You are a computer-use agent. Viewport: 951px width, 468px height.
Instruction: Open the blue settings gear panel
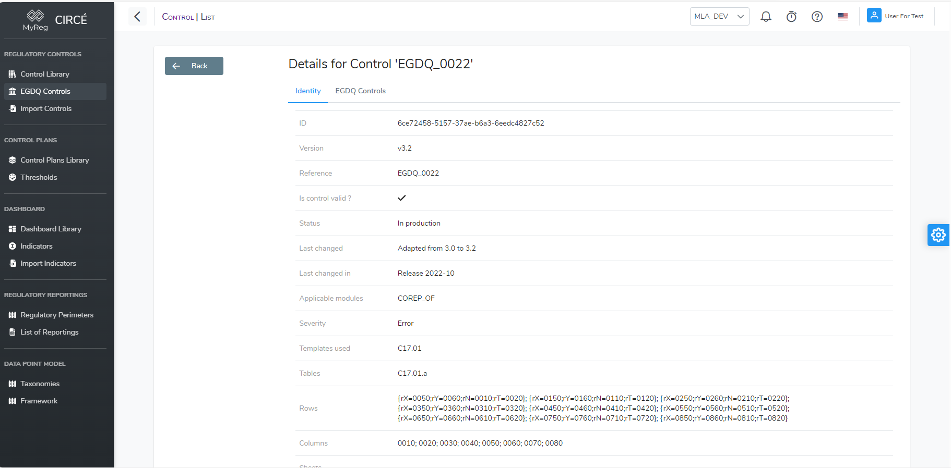pyautogui.click(x=938, y=235)
